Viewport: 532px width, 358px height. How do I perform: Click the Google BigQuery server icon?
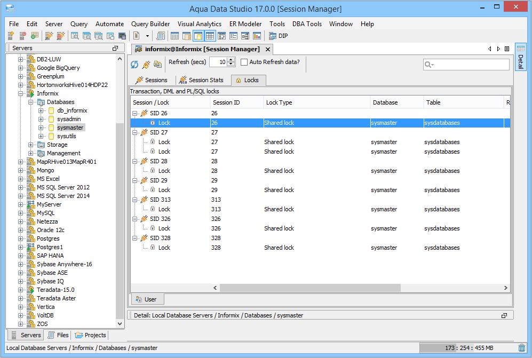click(x=31, y=68)
